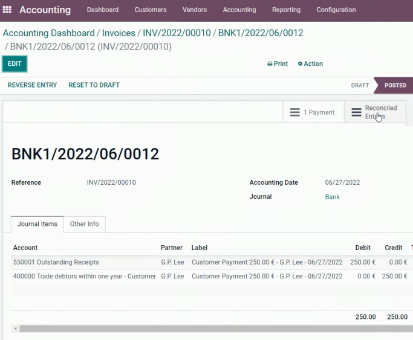Click Reference value INV/2022/00010
The height and width of the screenshot is (340, 413).
click(111, 182)
